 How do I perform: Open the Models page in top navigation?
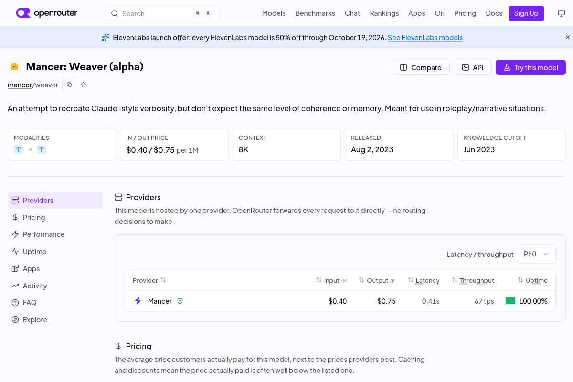[x=274, y=13]
